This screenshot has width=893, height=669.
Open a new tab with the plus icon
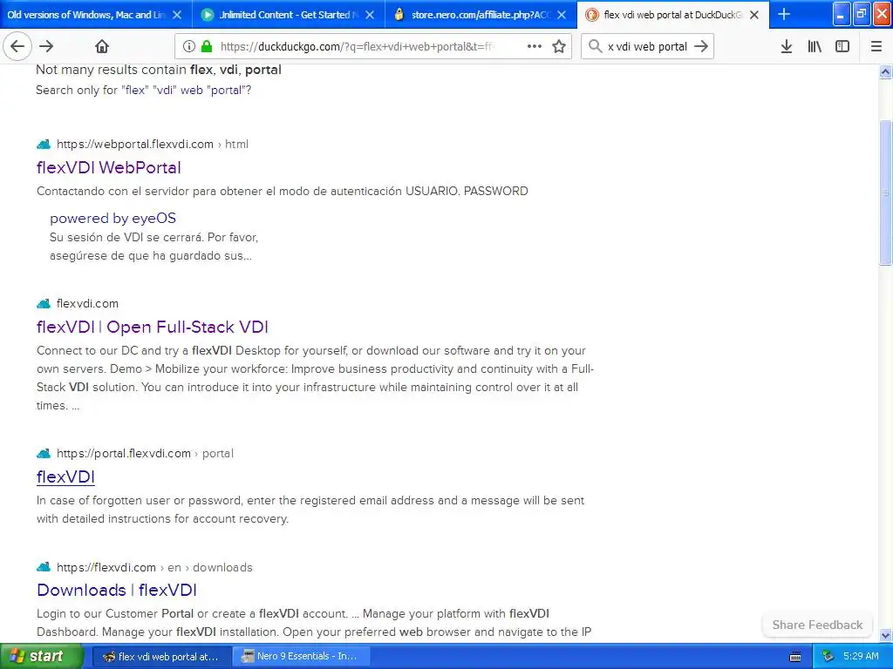coord(784,14)
